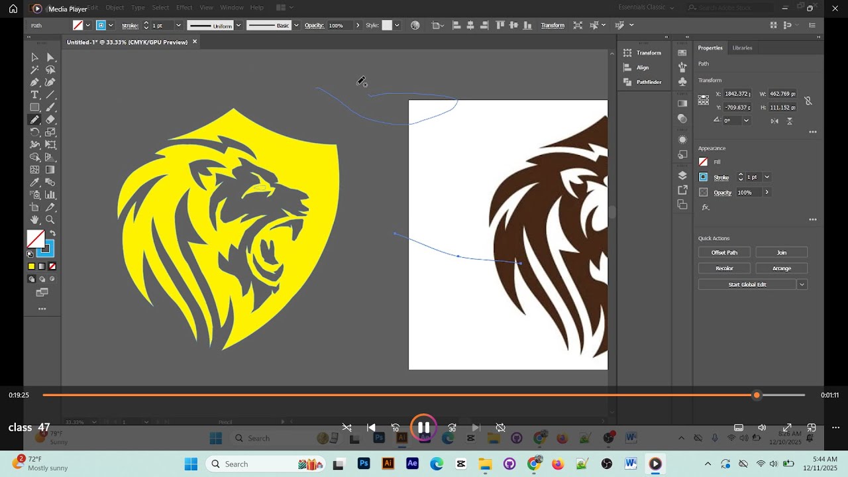Viewport: 848px width, 477px height.
Task: Select the Magic Wand tool
Action: tap(34, 70)
